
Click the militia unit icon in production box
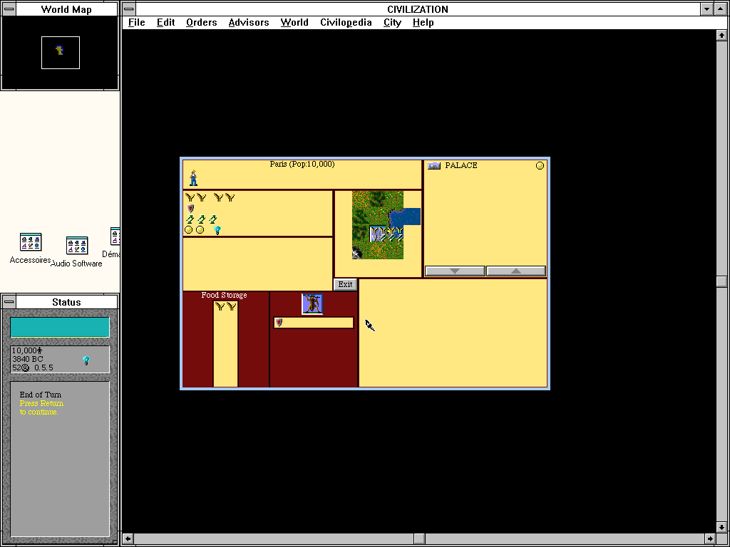312,303
